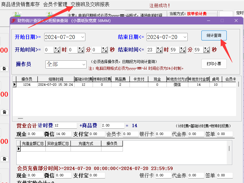Click the start hour input field
Viewport: 244px width, 183px height.
[49, 50]
